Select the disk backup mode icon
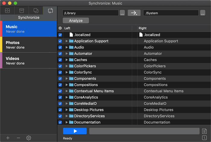Image resolution: width=211 pixels, height=142 pixels. (x=8, y=11)
